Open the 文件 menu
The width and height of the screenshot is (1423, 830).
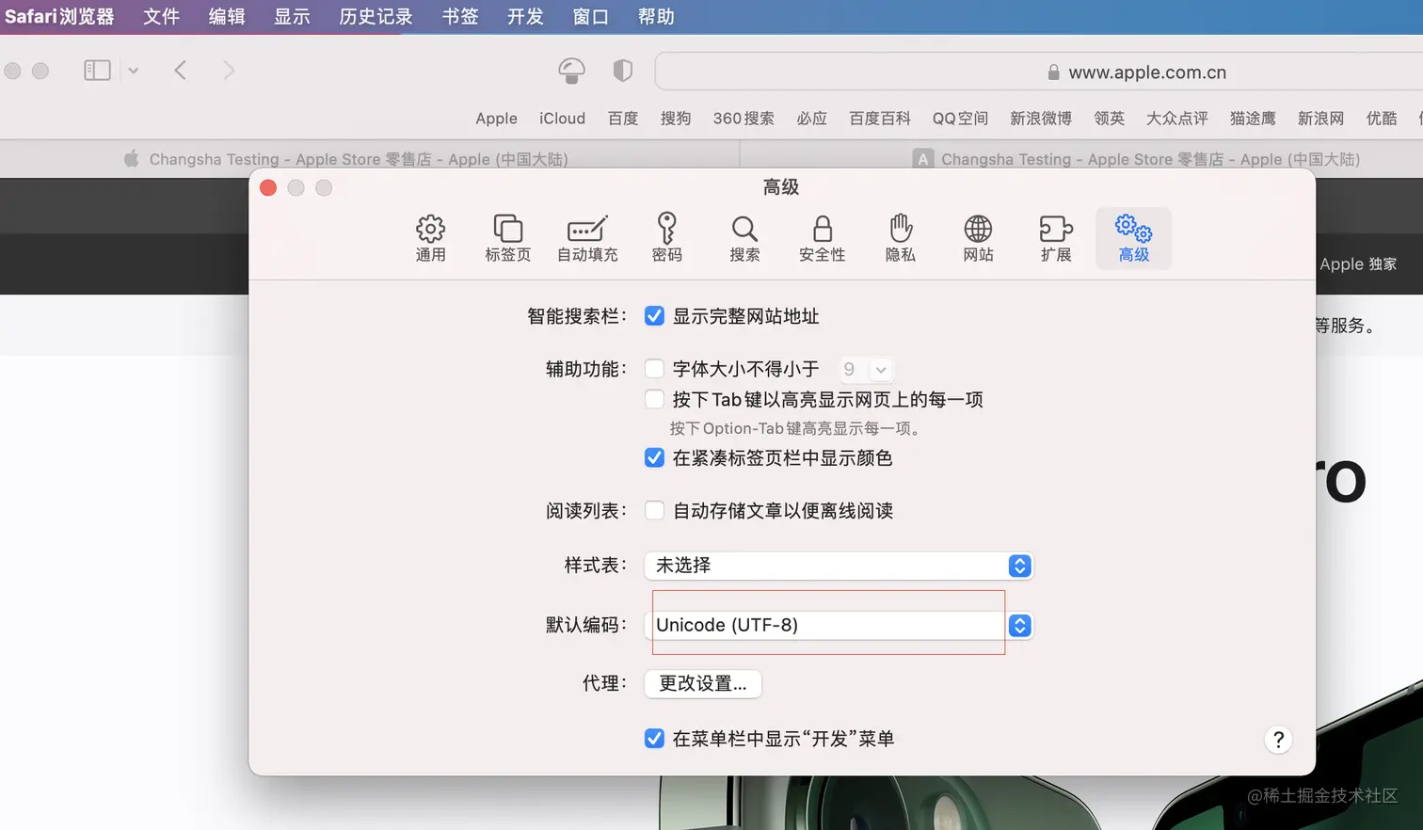tap(161, 17)
